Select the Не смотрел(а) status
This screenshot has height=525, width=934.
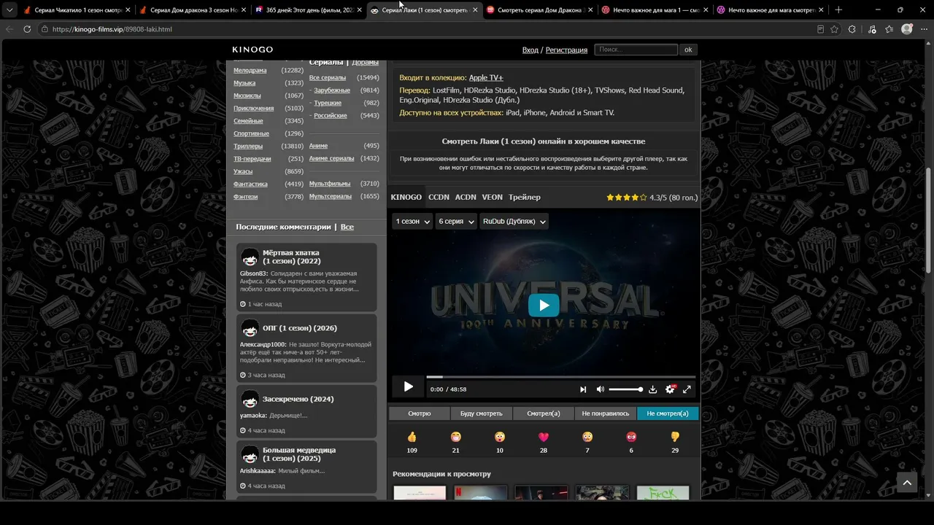point(668,413)
